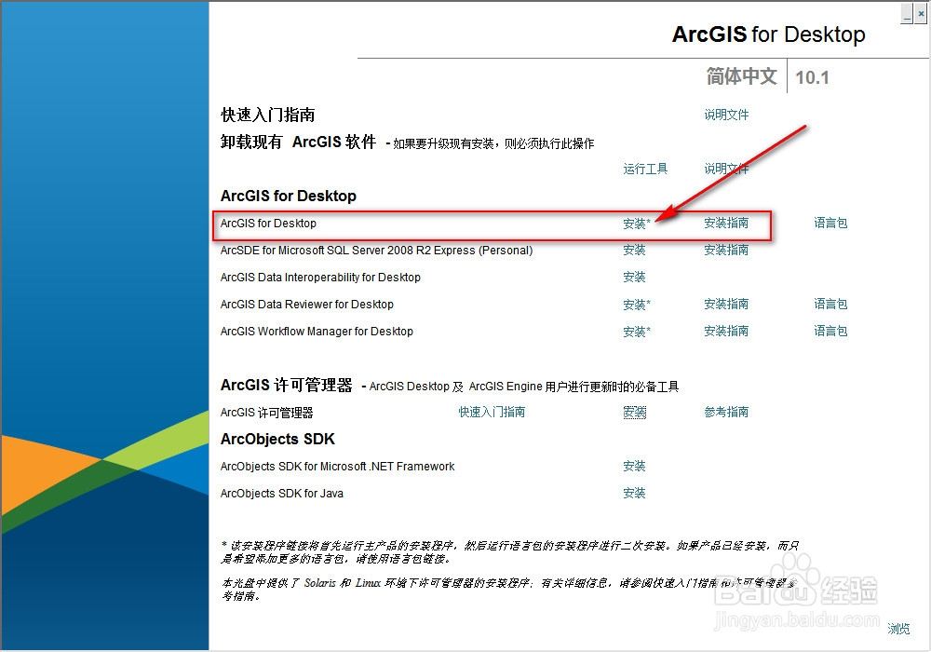Screen dimensions: 931x652
Task: Click the 卸载现有 ArcGIS 软件 heading
Action: (x=298, y=142)
